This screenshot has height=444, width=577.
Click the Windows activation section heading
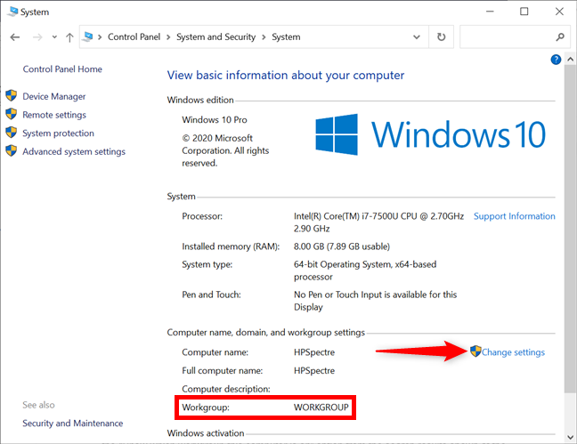(206, 433)
